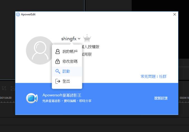Click the Apowersoft螢幕錄影王 banner title
Viewport: 189px width, 132px height.
[62, 95]
